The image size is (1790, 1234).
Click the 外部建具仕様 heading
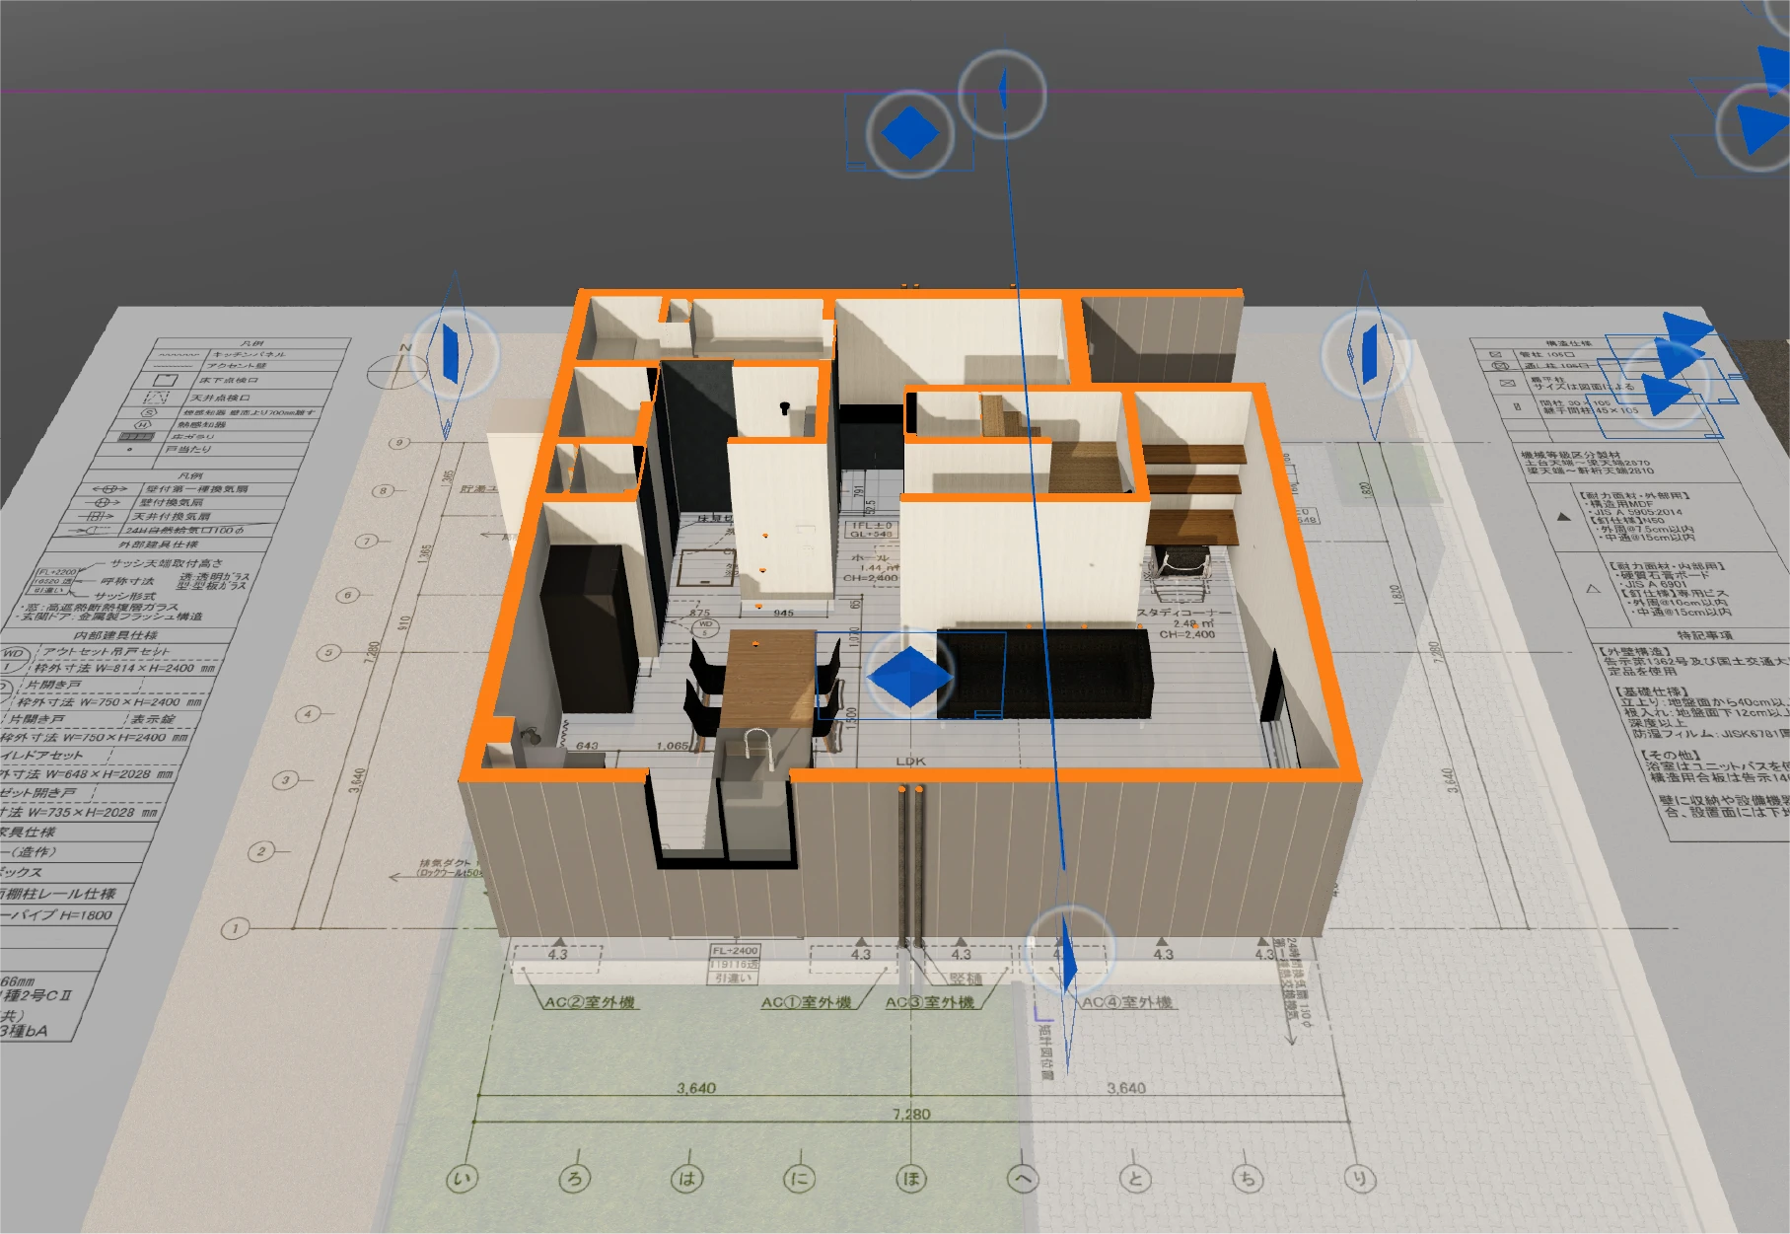pos(159,544)
